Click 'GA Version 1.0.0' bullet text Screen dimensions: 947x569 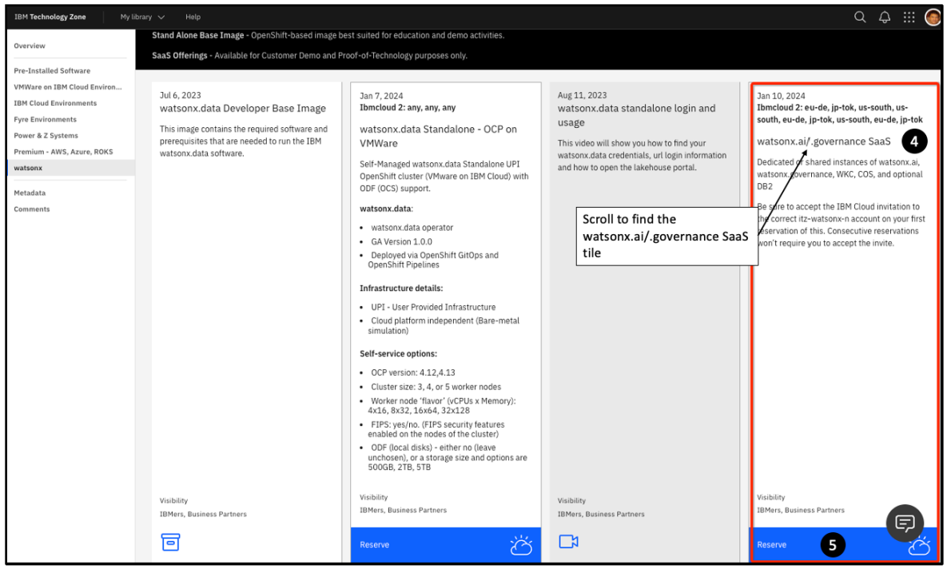click(x=402, y=241)
